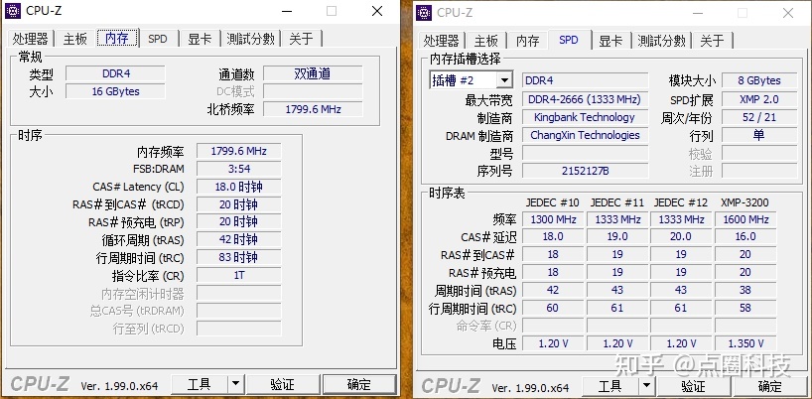Viewport: 812px width, 399px height.
Task: Click 工具 button in left window
Action: coord(199,384)
